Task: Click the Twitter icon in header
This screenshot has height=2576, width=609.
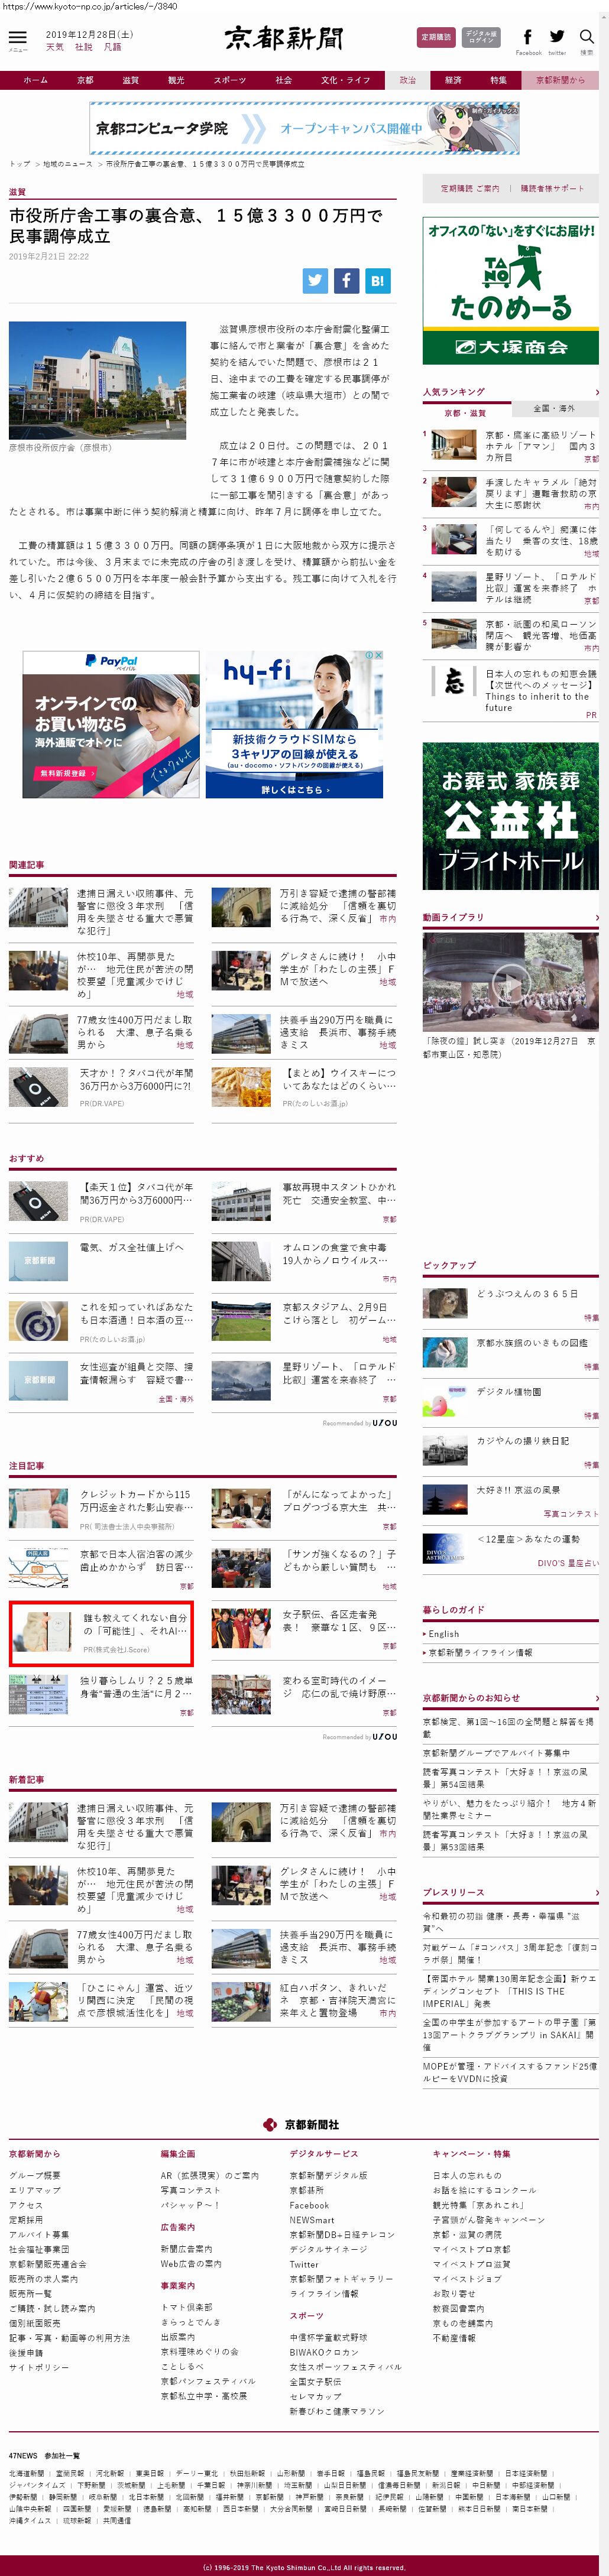Action: click(557, 37)
